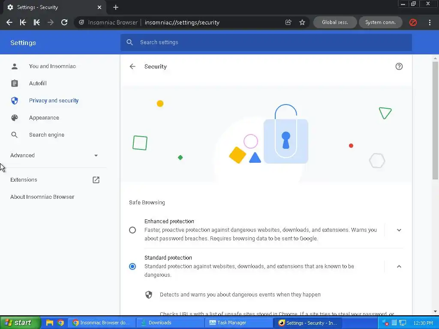Reload the settings page

64,22
